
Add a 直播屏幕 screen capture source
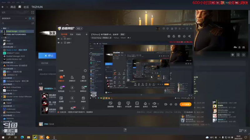coord(111,105)
